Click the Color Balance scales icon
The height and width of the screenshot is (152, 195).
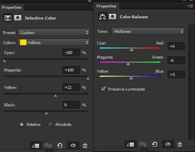click(102, 17)
